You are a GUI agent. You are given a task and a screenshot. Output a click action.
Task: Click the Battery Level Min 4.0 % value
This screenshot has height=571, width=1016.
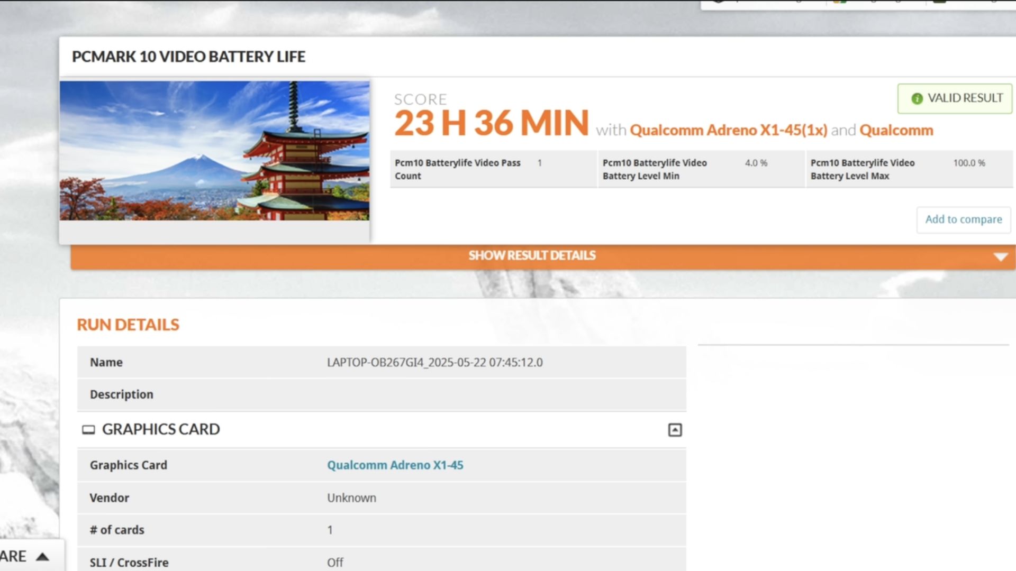click(756, 163)
